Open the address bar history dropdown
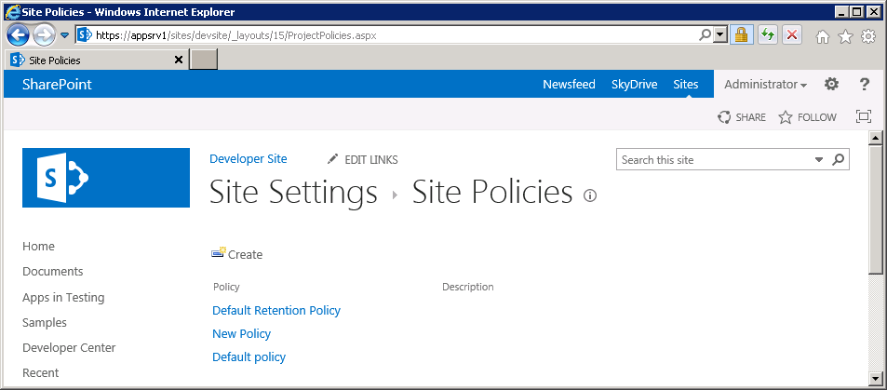Viewport: 887px width, 390px height. [x=719, y=35]
